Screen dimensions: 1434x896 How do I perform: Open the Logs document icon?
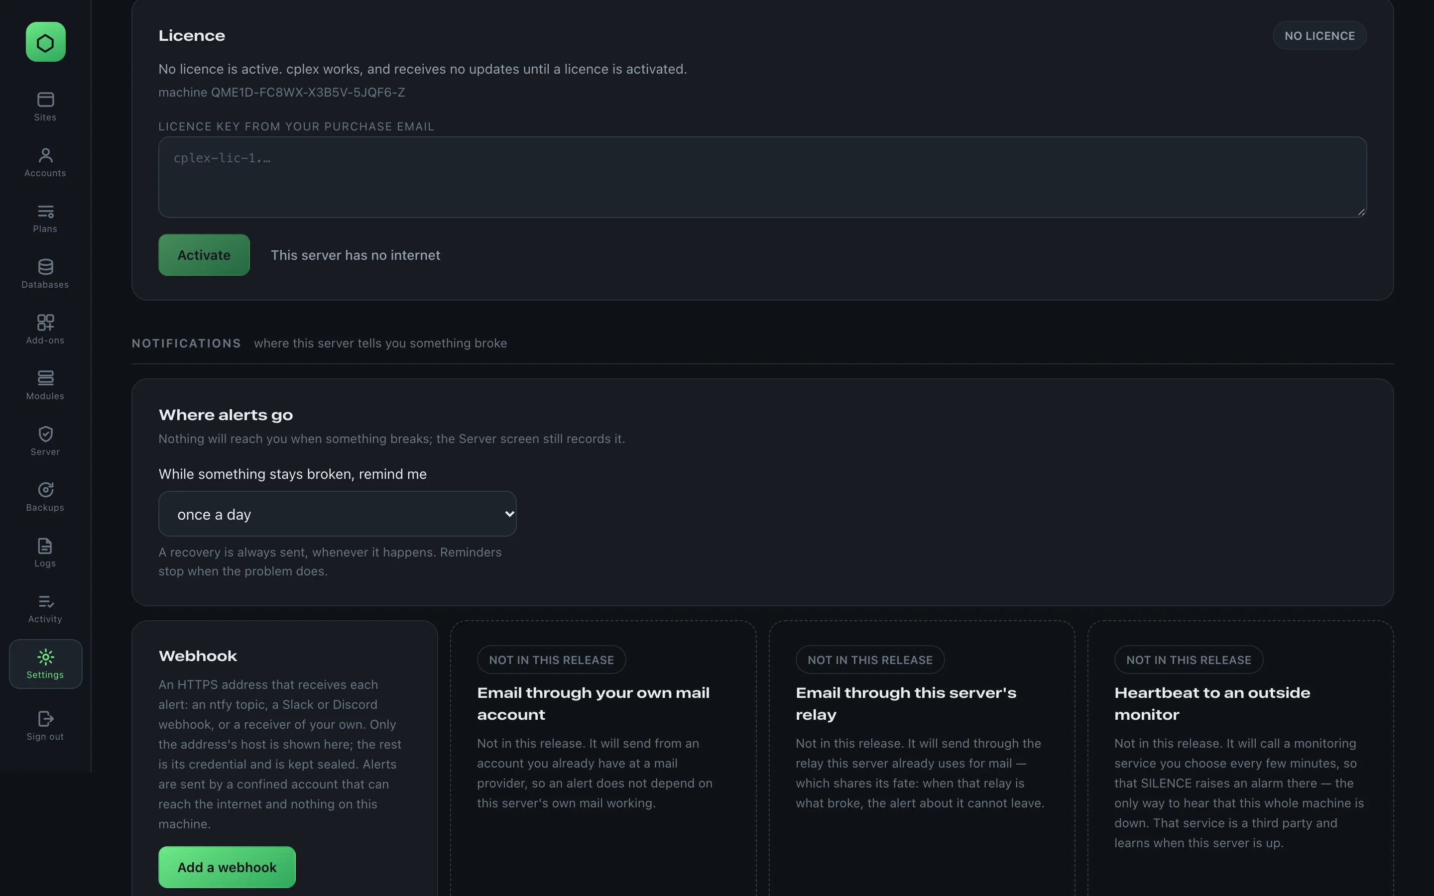pyautogui.click(x=46, y=546)
